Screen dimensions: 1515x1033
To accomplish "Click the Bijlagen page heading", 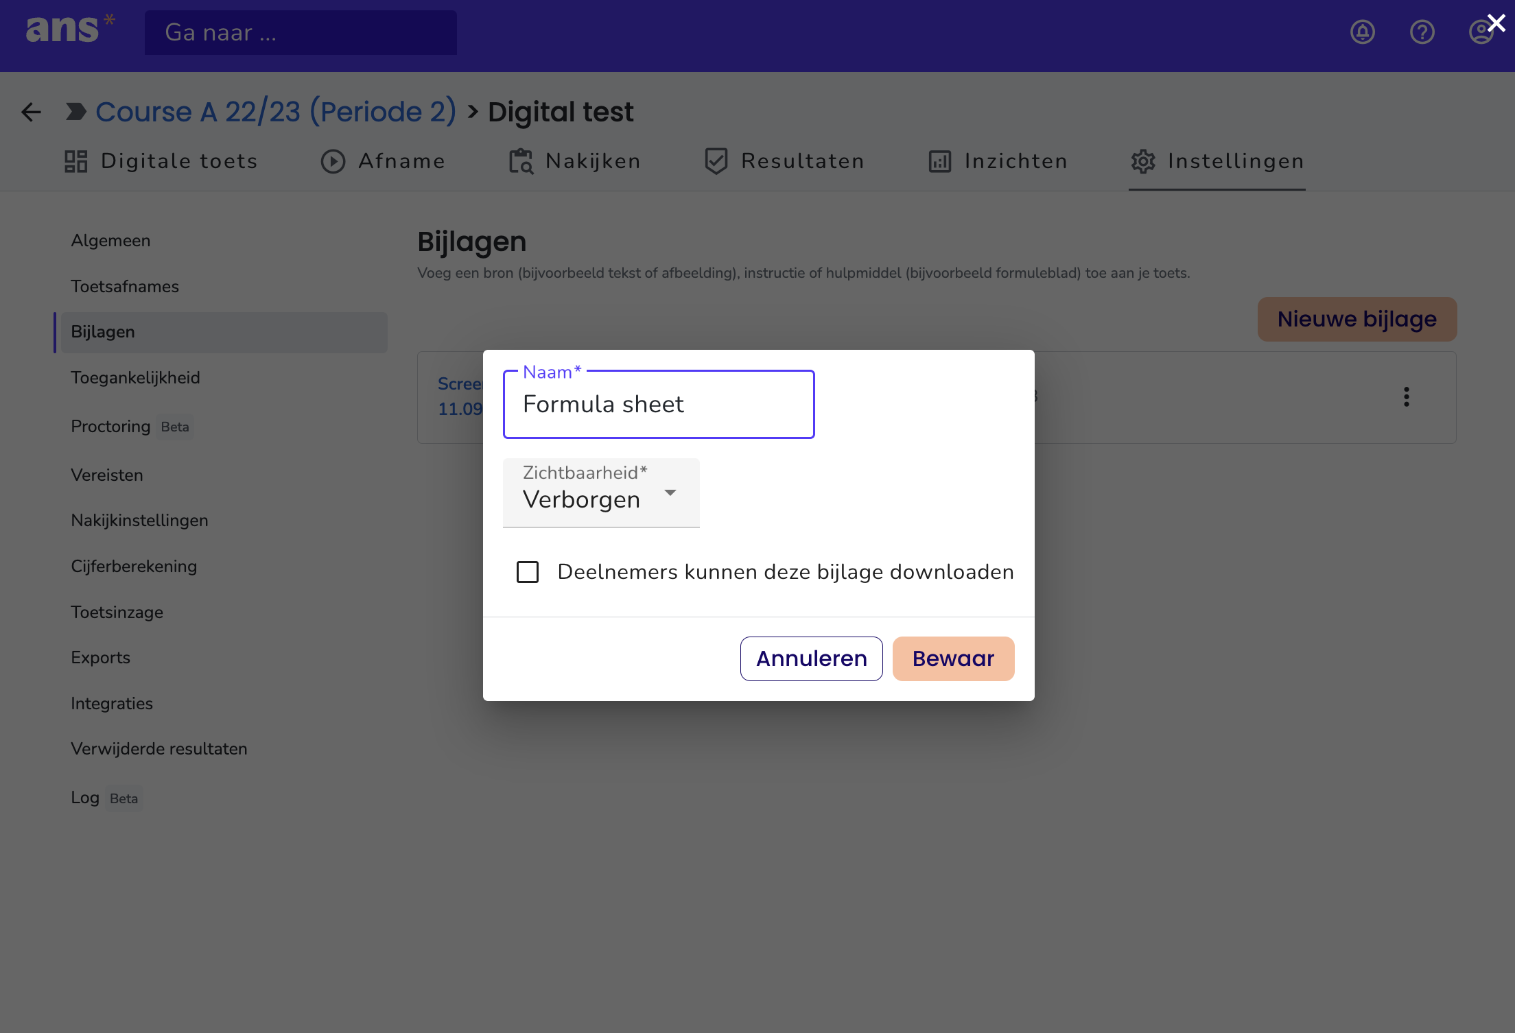I will click(x=472, y=241).
